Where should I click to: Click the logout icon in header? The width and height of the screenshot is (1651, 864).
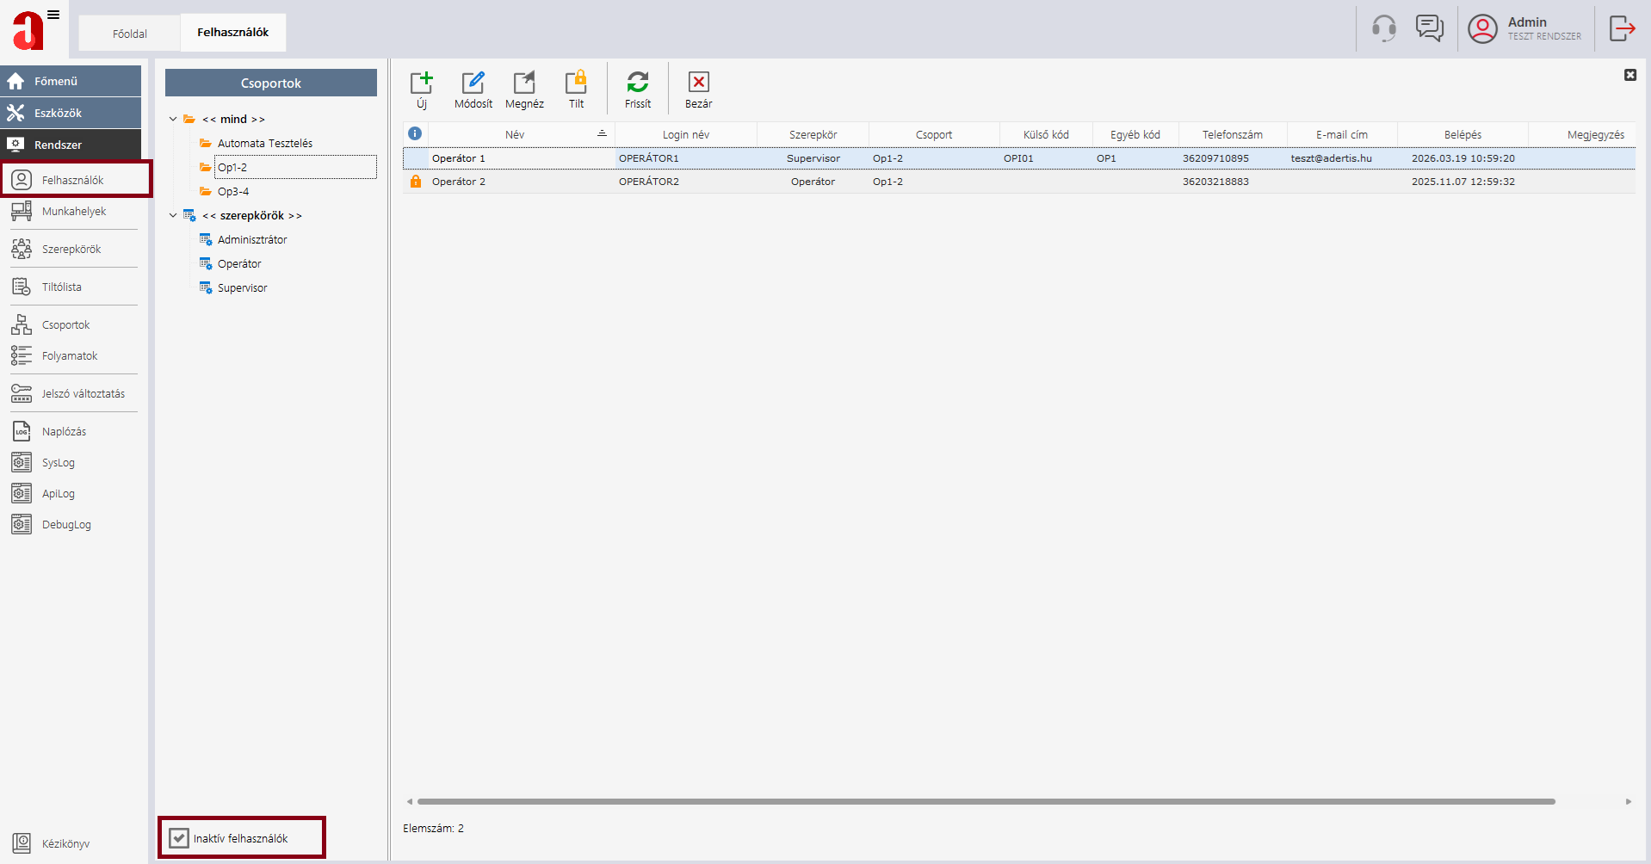click(x=1623, y=28)
